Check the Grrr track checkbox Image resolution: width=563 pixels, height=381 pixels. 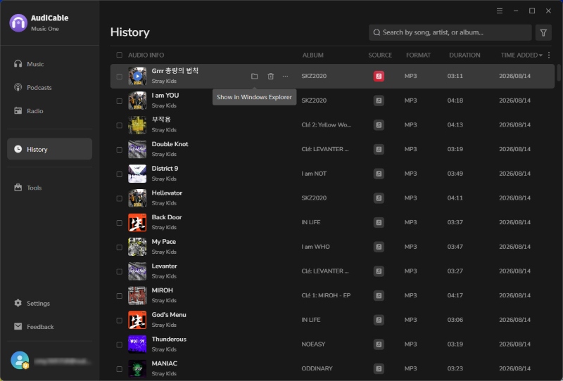pyautogui.click(x=119, y=77)
